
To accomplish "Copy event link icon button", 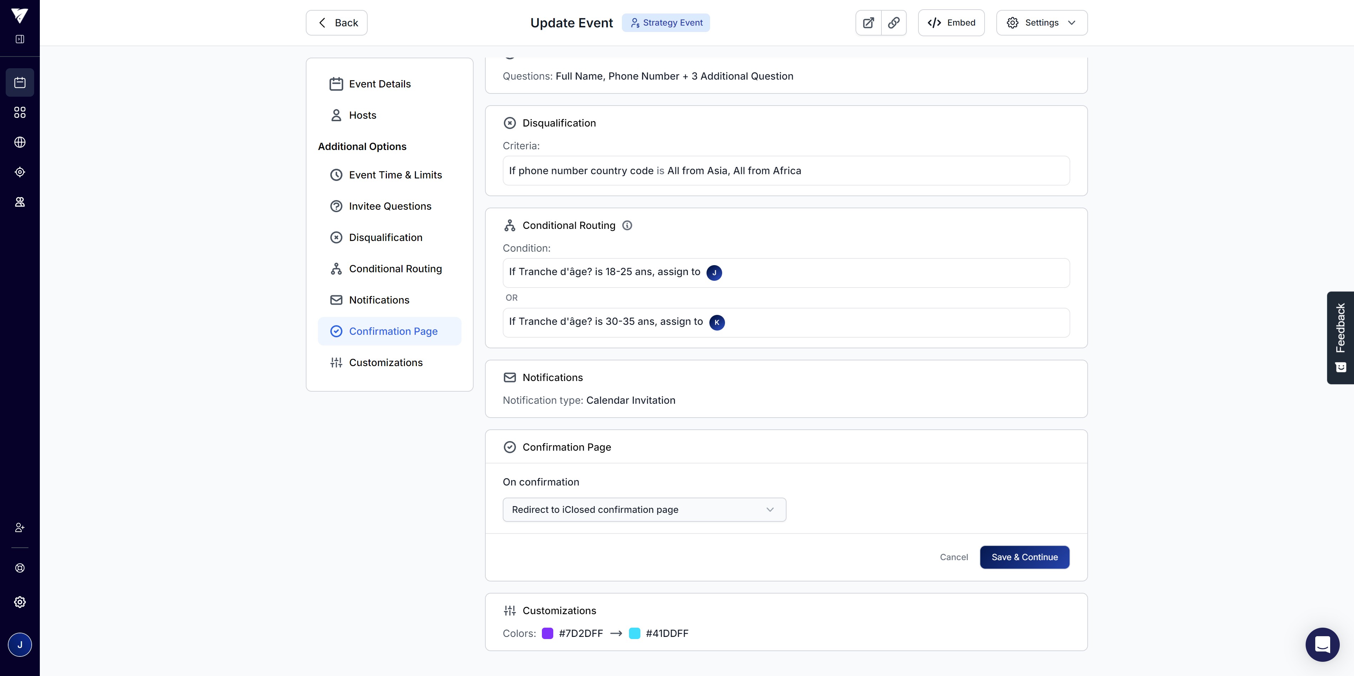I will pyautogui.click(x=894, y=23).
